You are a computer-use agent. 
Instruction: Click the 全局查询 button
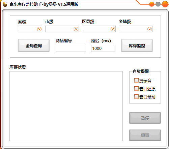[34, 46]
